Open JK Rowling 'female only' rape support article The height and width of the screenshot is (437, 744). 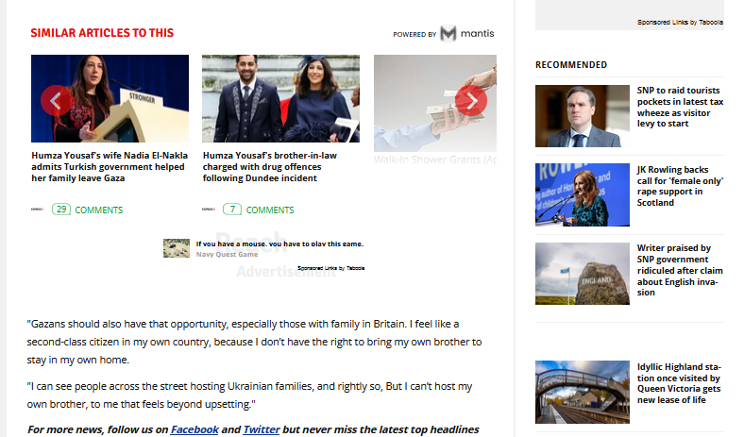680,186
